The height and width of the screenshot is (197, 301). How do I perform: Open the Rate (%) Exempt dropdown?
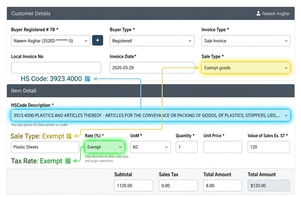(105, 147)
